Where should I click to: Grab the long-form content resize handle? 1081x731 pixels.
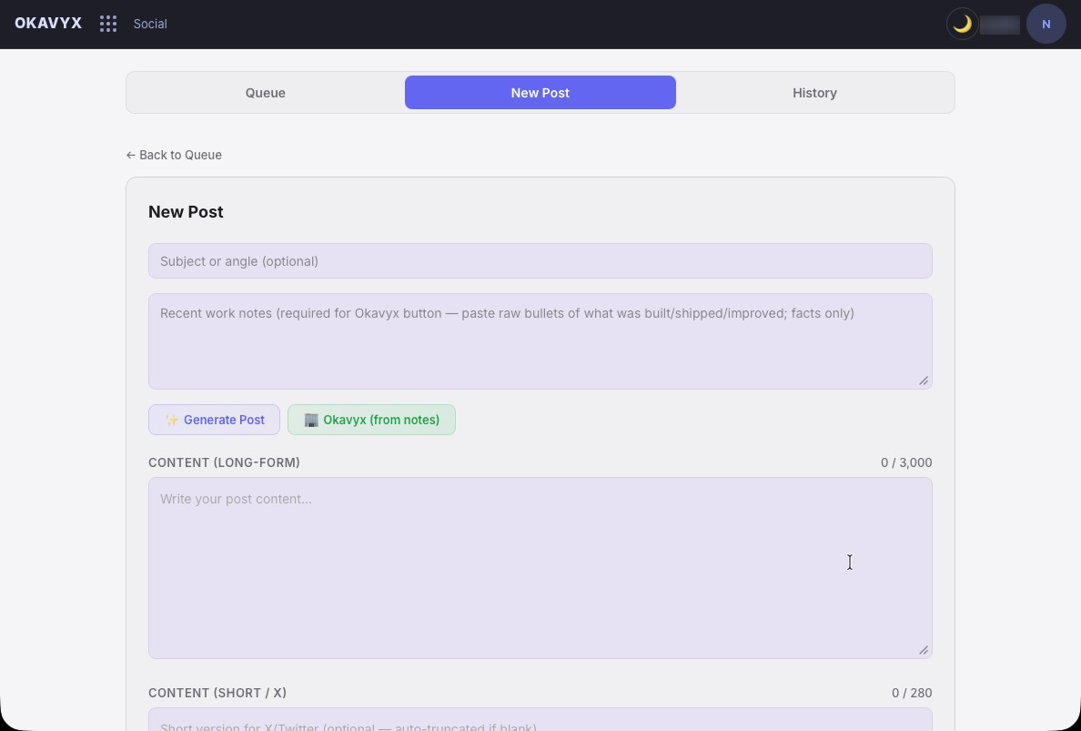(923, 650)
